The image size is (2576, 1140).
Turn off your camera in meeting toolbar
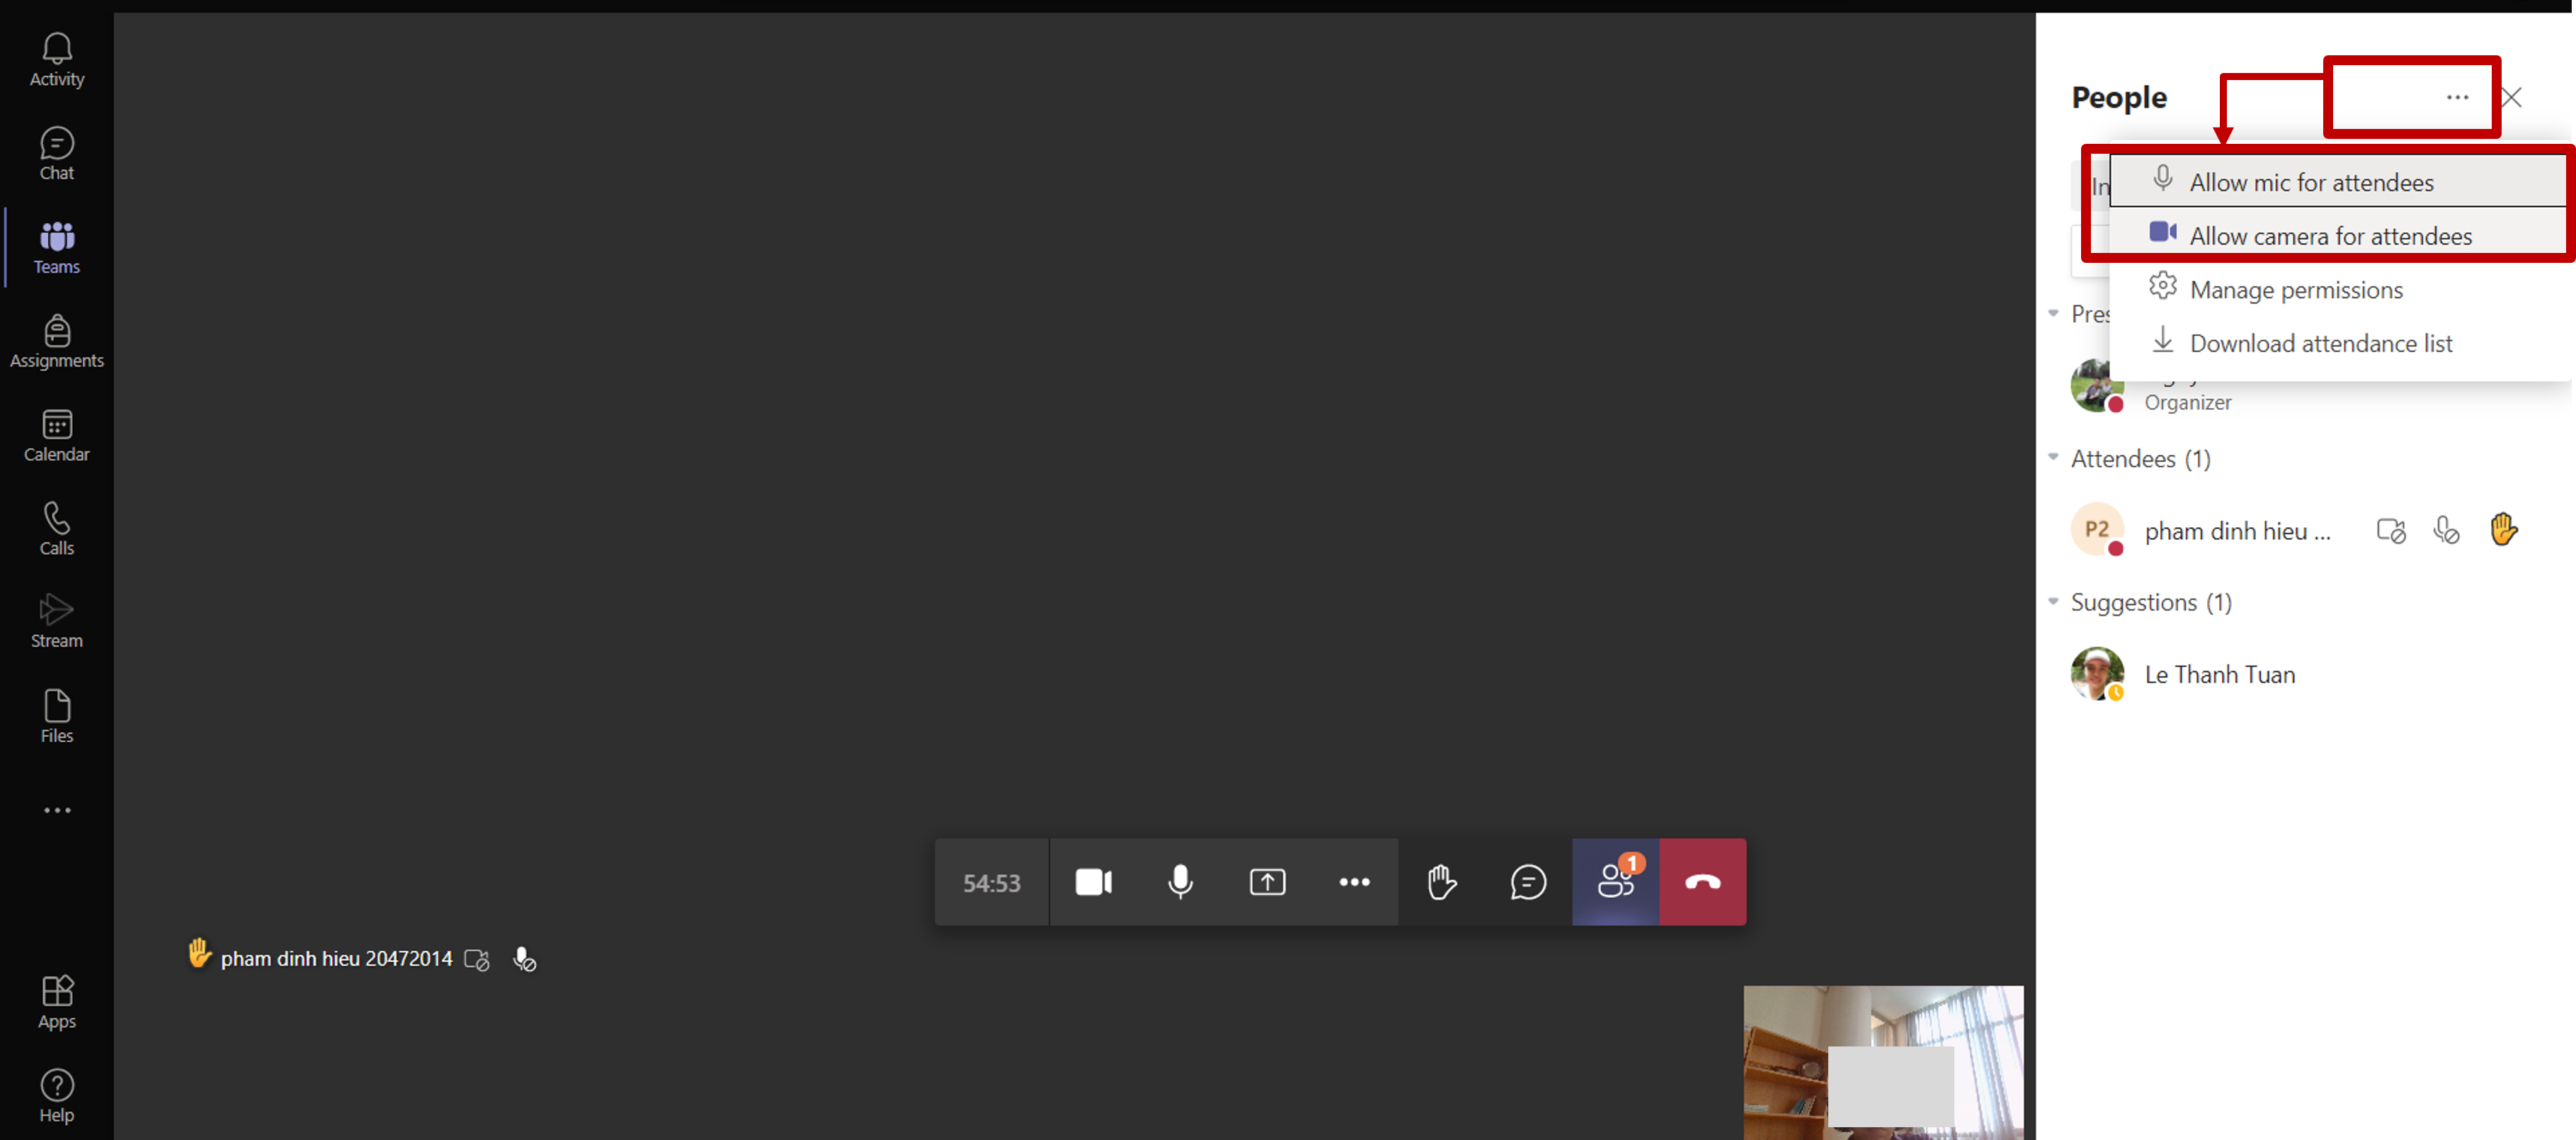point(1093,882)
